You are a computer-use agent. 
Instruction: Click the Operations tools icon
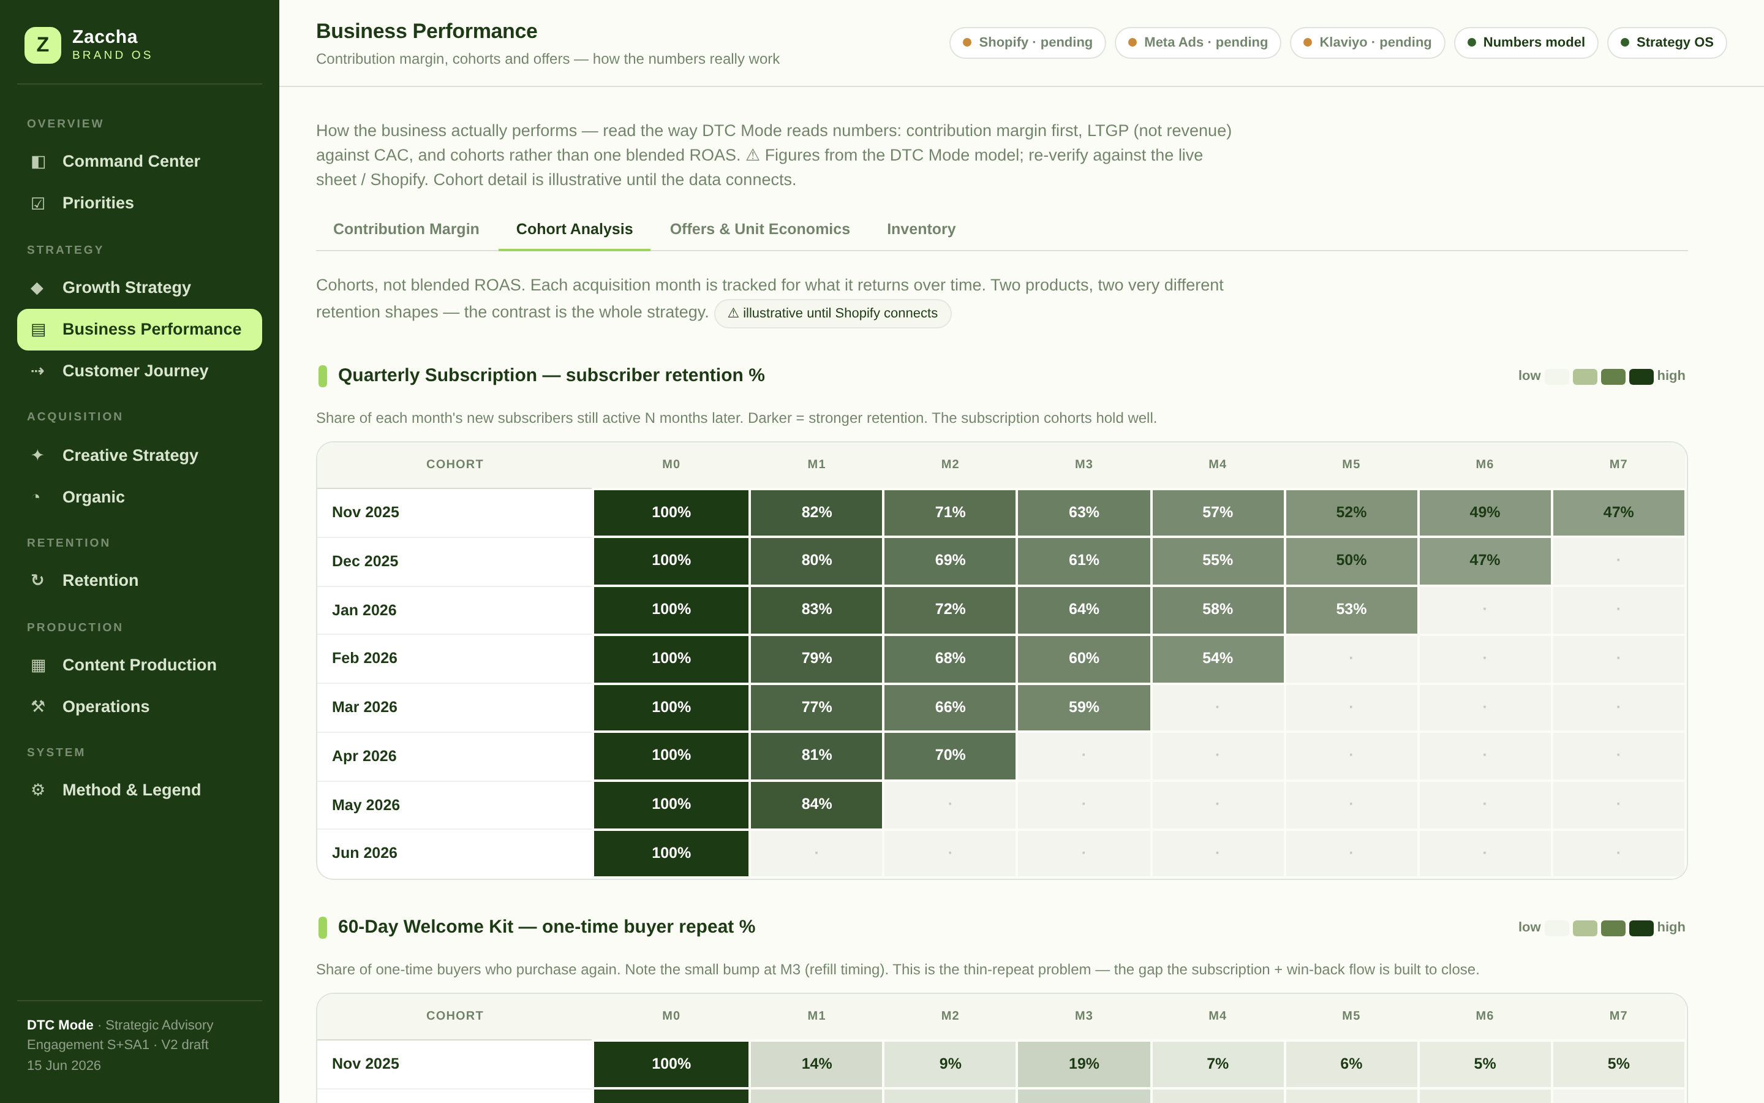[38, 707]
